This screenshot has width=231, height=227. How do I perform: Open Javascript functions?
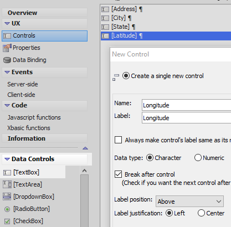point(34,117)
